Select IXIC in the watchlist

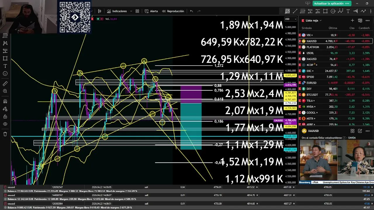point(335,71)
